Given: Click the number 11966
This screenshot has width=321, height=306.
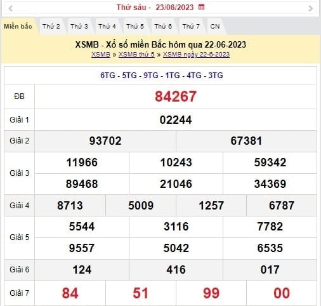Looking at the screenshot, I should point(82,163).
